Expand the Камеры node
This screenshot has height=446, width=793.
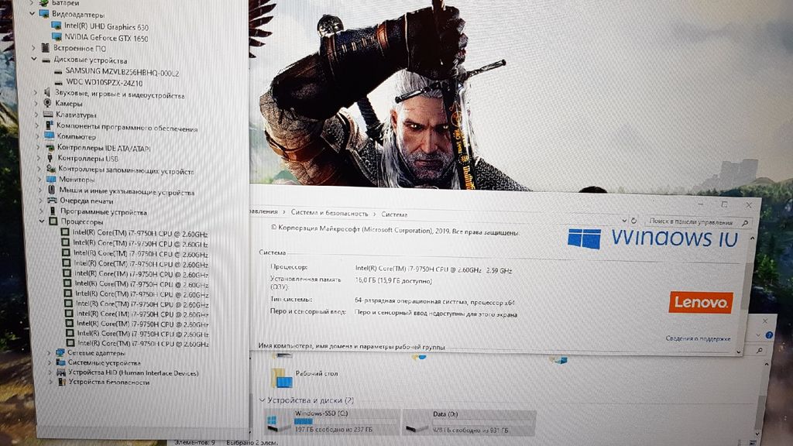[x=36, y=103]
